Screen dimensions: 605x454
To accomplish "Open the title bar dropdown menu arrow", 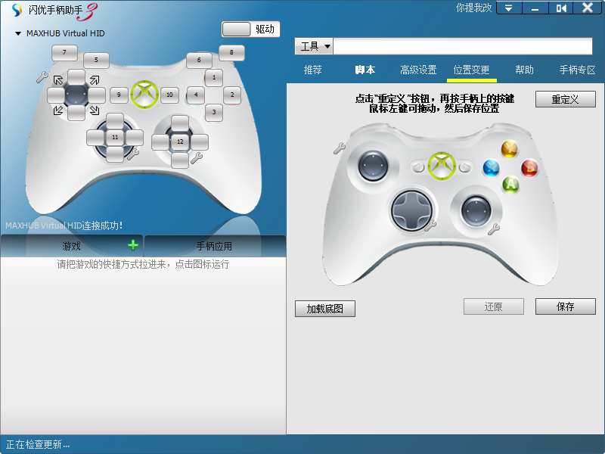I will coord(508,8).
